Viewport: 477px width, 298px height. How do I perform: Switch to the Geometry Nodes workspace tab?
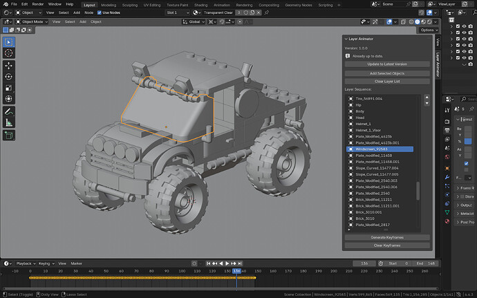pyautogui.click(x=299, y=5)
